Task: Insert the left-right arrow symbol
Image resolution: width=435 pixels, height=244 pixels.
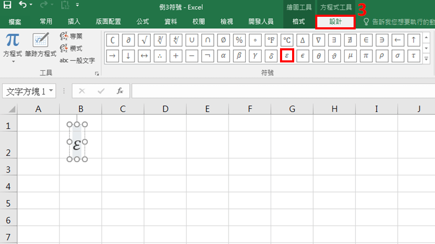Action: tap(144, 55)
